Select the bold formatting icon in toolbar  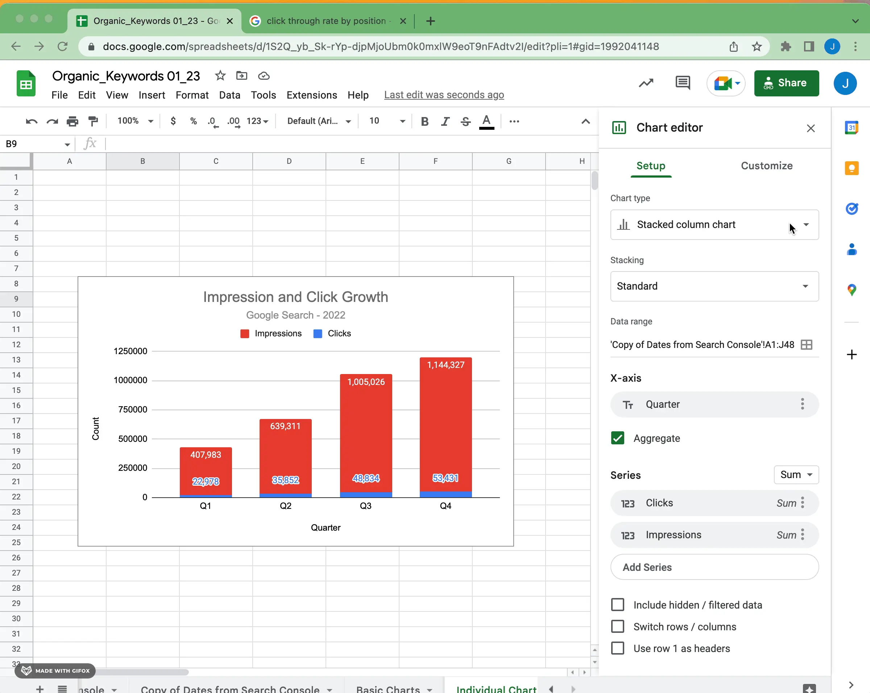click(424, 121)
